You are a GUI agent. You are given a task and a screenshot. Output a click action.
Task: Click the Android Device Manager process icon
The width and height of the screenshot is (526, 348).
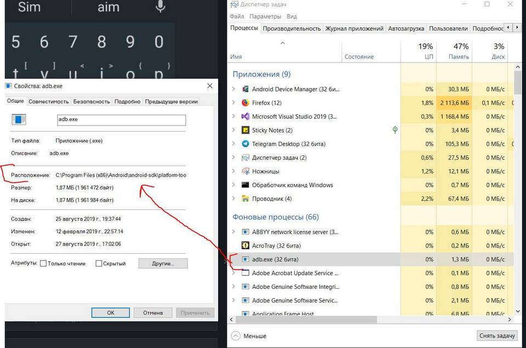[x=245, y=89]
